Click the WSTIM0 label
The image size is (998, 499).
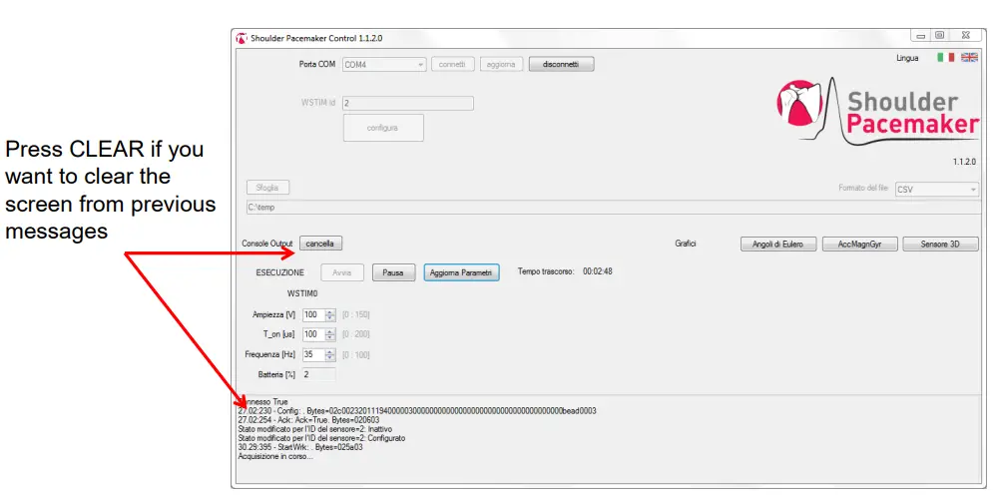[302, 293]
